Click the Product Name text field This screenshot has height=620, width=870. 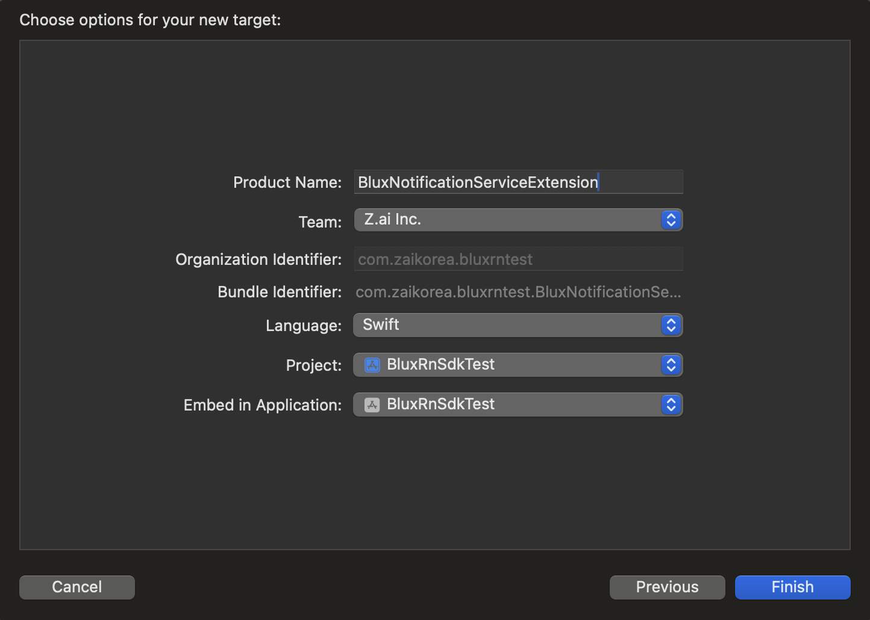click(x=518, y=182)
